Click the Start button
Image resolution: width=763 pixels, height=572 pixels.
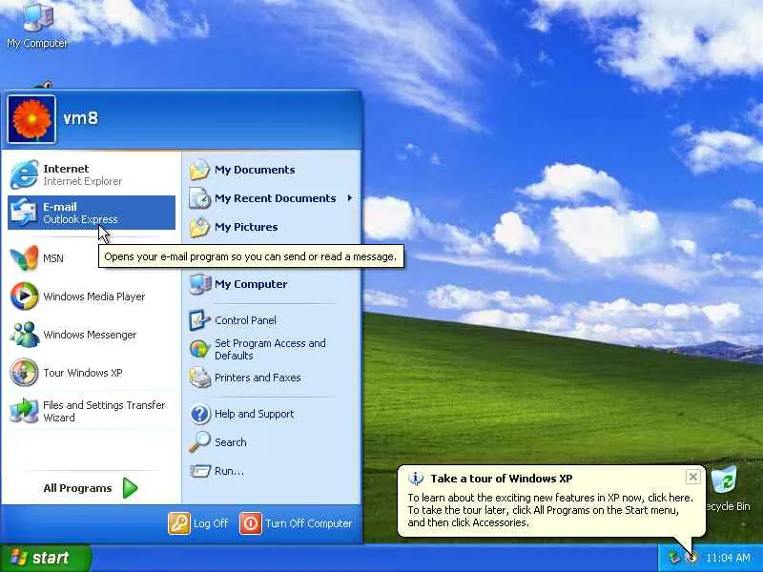pyautogui.click(x=45, y=558)
